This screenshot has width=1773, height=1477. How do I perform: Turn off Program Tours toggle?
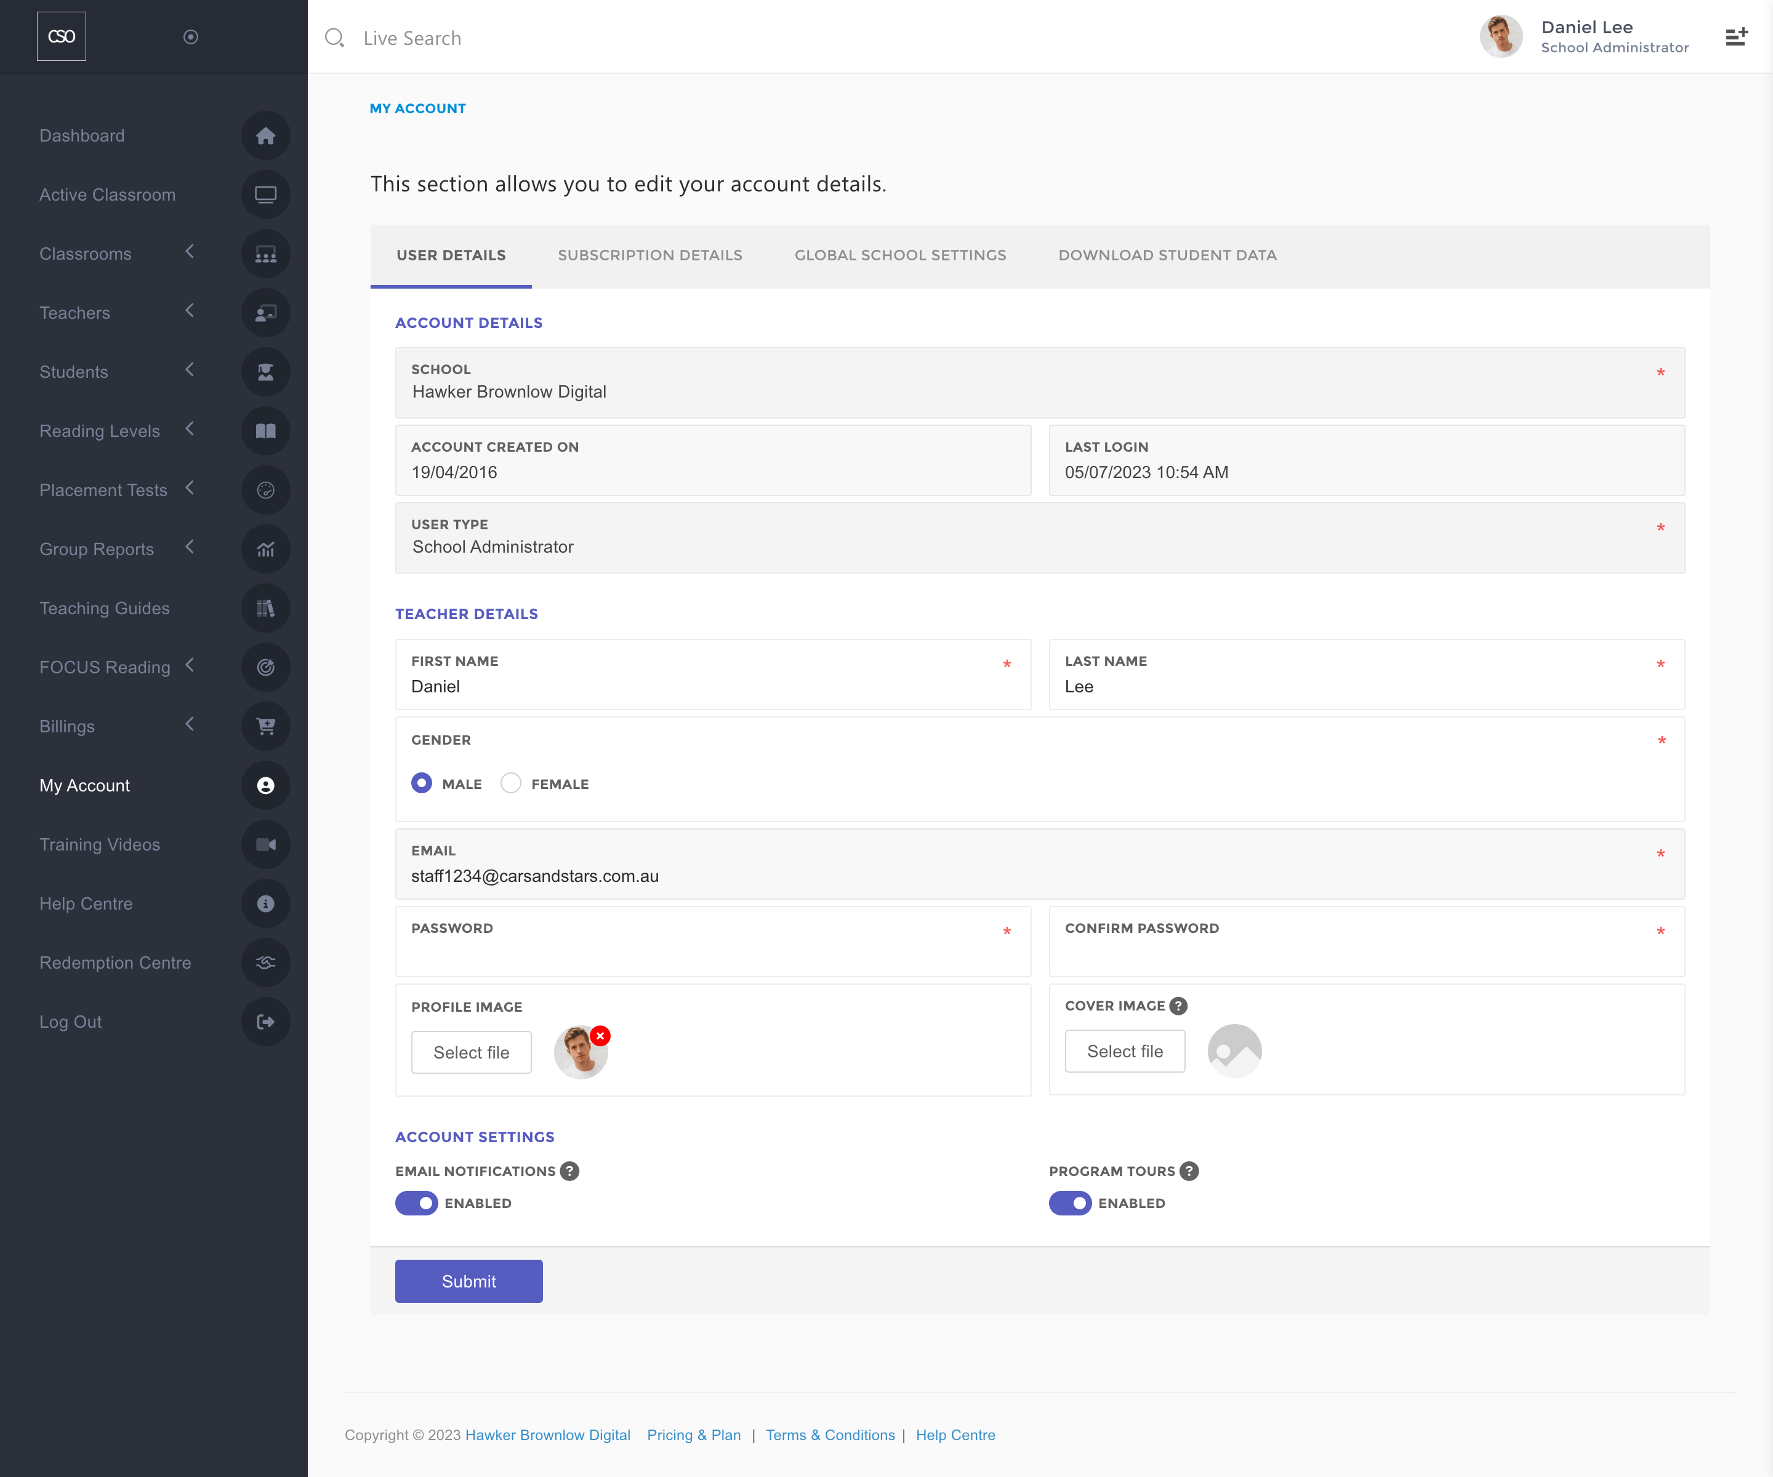coord(1070,1204)
